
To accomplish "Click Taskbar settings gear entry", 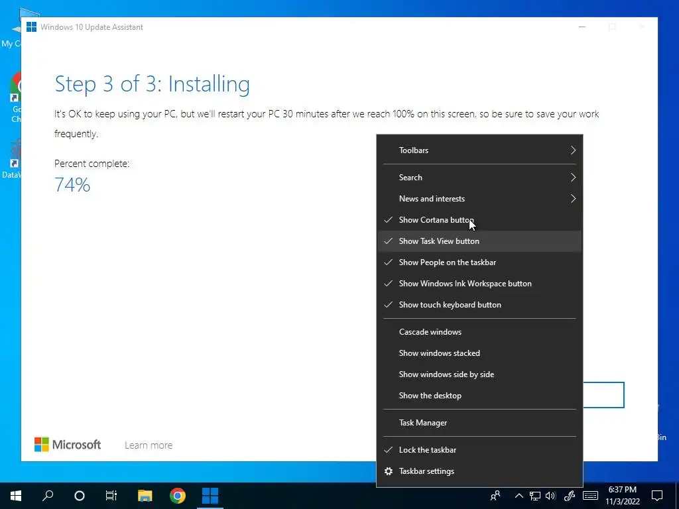I will [479, 471].
